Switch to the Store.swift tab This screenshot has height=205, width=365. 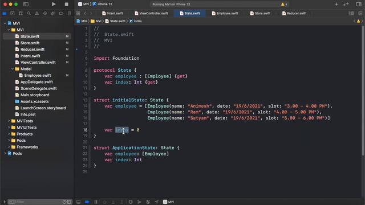260,14
